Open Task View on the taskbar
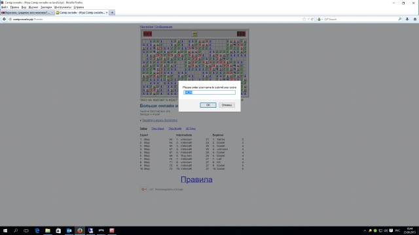419x235 pixels. tap(26, 230)
